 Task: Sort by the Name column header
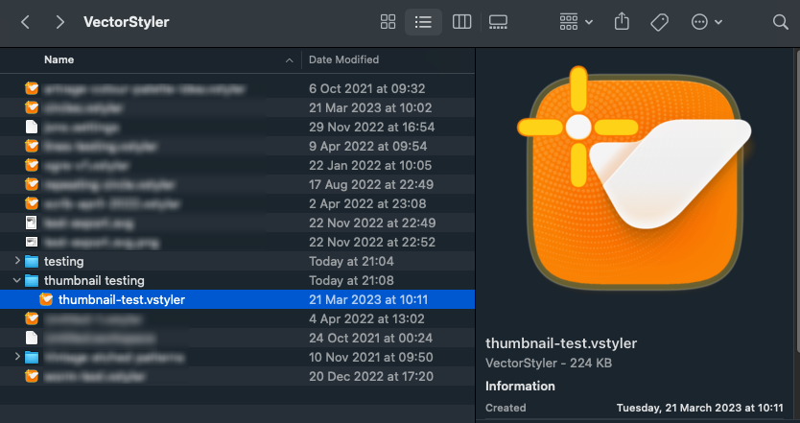(59, 59)
